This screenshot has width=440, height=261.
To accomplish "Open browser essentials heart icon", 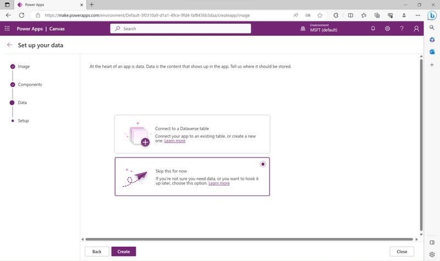I will point(391,15).
